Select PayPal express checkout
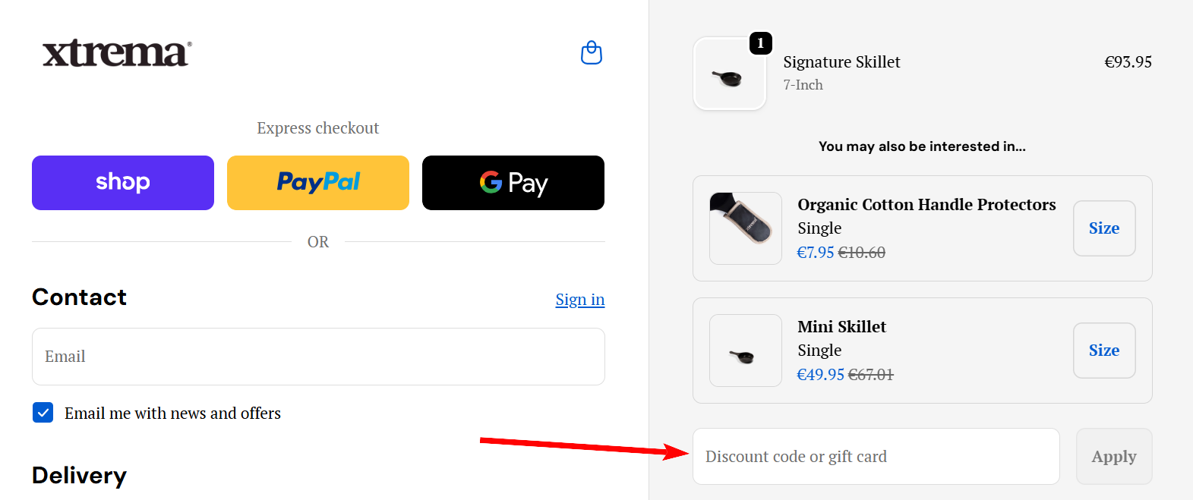Image resolution: width=1193 pixels, height=500 pixels. click(317, 182)
